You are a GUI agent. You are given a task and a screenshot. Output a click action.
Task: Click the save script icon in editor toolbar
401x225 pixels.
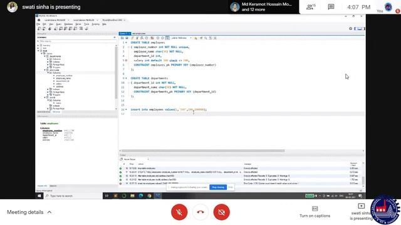[x=127, y=38]
